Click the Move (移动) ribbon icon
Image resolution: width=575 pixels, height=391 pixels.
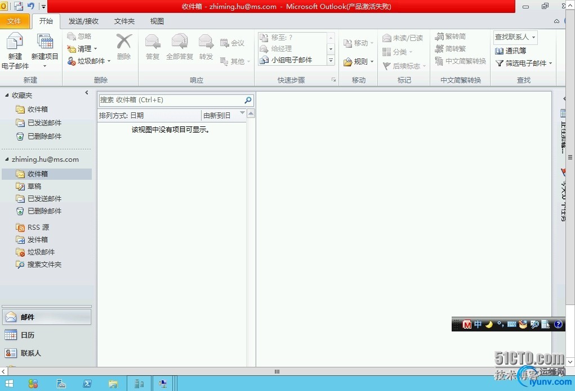point(347,43)
